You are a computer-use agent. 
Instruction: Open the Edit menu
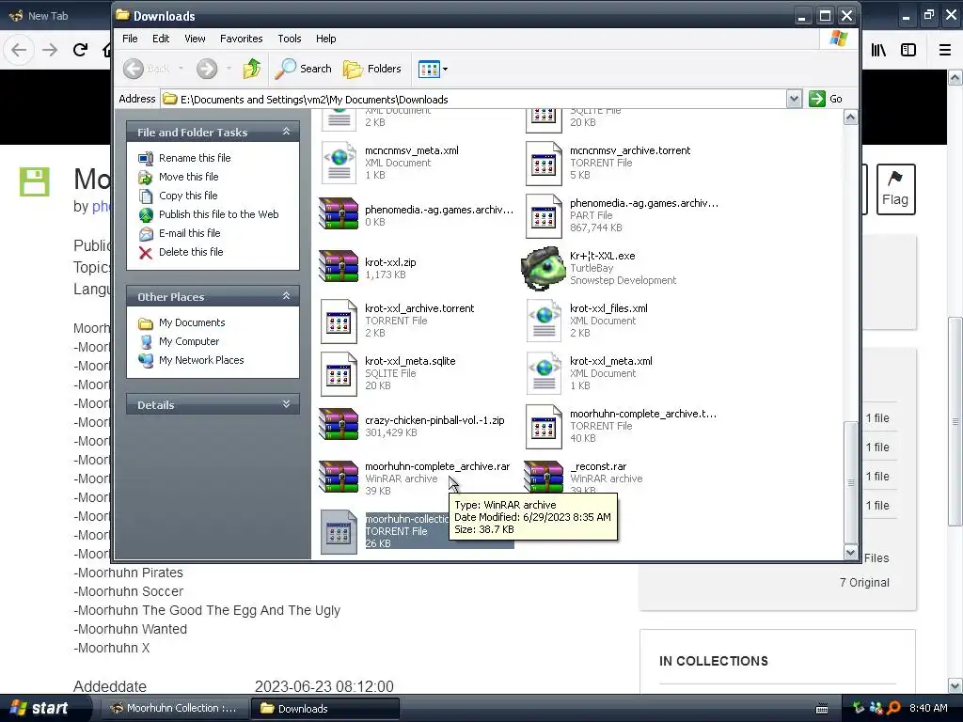pyautogui.click(x=161, y=38)
